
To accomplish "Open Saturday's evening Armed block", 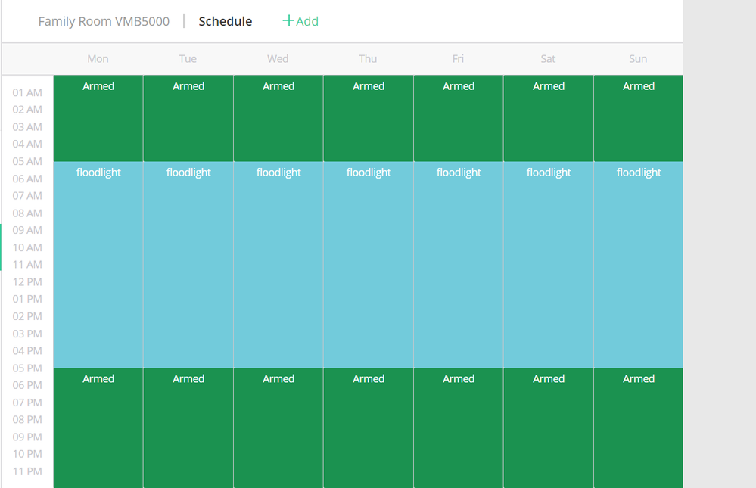I will [x=549, y=427].
